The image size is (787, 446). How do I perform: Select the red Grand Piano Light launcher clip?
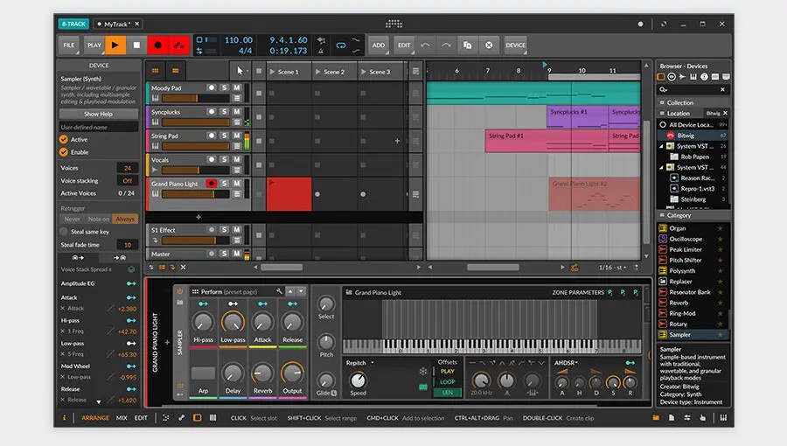289,194
